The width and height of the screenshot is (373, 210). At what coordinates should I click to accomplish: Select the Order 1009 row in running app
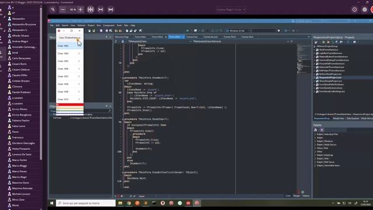click(70, 92)
